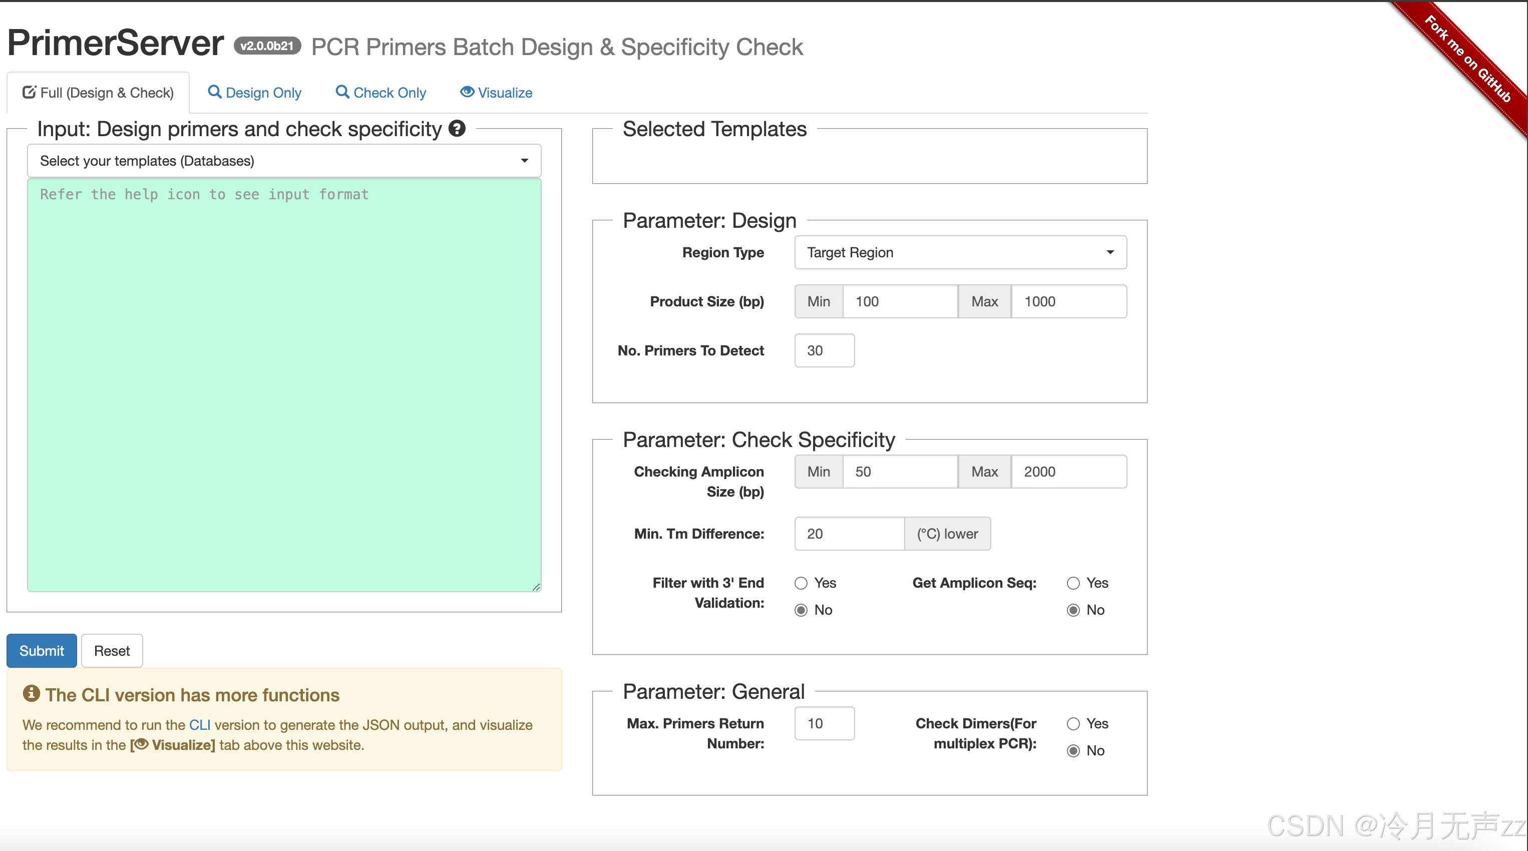Focus the Min. Tm Difference input field
The height and width of the screenshot is (851, 1528).
point(849,534)
